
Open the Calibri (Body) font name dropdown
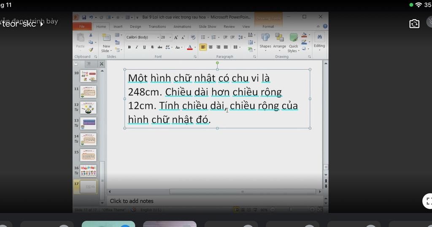point(158,37)
